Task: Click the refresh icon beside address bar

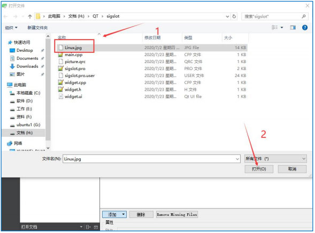Action: tap(234, 17)
